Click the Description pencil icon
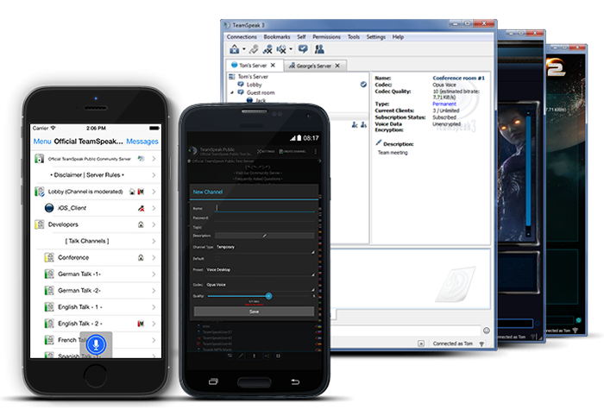The height and width of the screenshot is (416, 604). coord(378,143)
